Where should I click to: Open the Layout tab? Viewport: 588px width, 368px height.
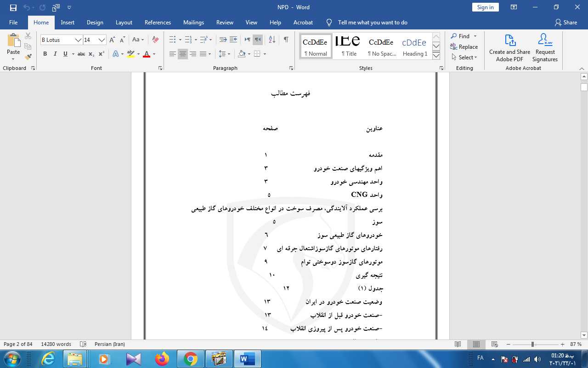[x=124, y=23]
